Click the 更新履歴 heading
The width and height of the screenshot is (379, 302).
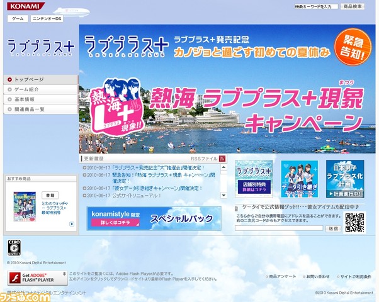[94, 159]
